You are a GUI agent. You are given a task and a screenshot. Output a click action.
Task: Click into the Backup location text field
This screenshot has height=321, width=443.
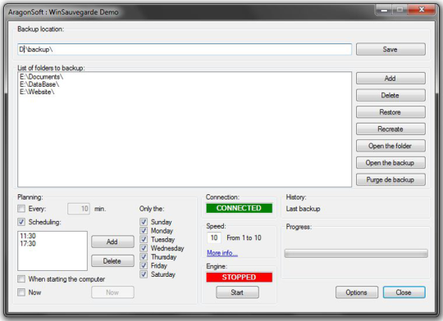(185, 49)
